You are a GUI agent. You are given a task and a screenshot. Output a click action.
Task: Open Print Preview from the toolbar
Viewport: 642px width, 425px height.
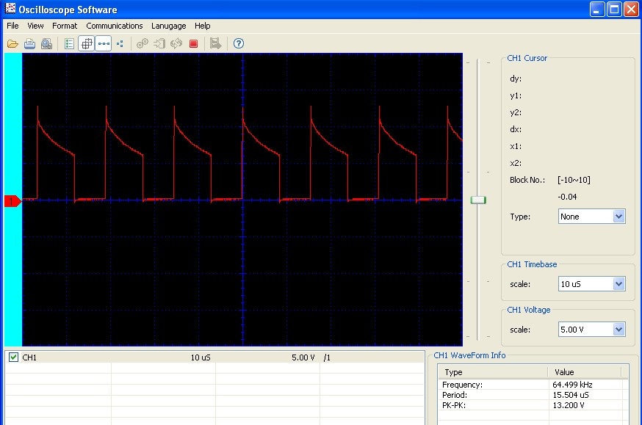(47, 44)
